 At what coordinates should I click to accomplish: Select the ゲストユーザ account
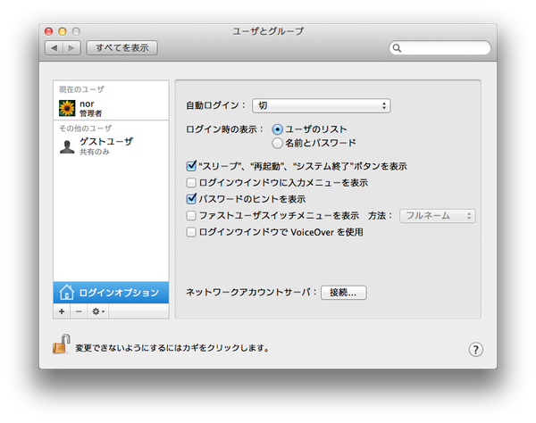(x=111, y=146)
